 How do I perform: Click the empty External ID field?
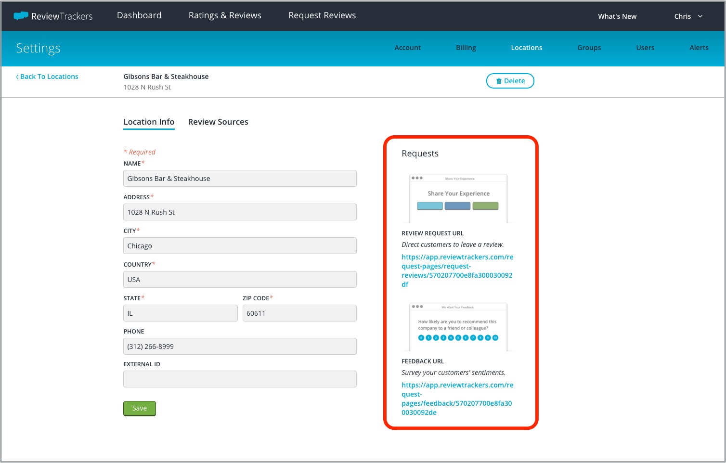240,379
